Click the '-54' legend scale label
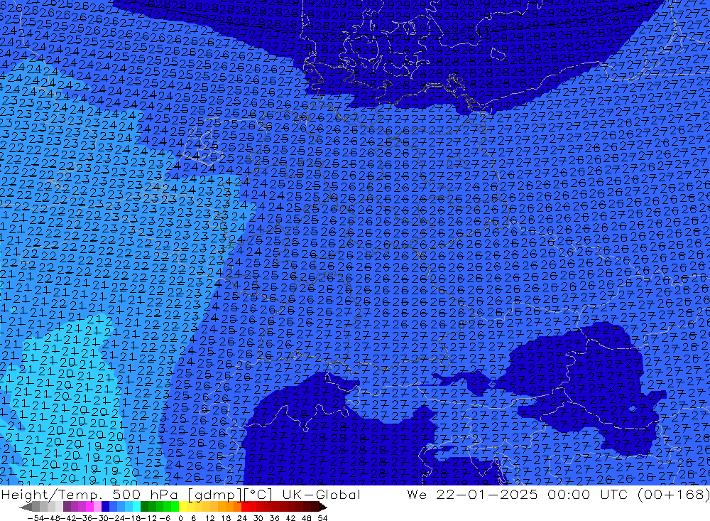 (35, 518)
